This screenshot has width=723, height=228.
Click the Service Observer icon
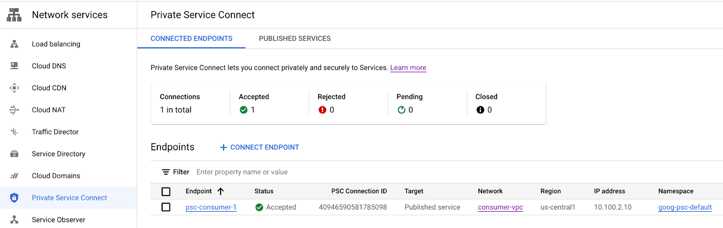click(x=14, y=220)
